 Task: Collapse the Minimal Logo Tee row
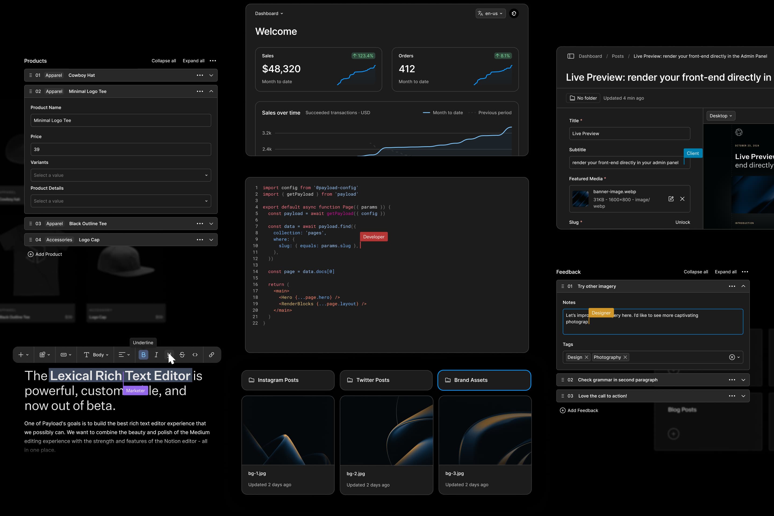211,91
